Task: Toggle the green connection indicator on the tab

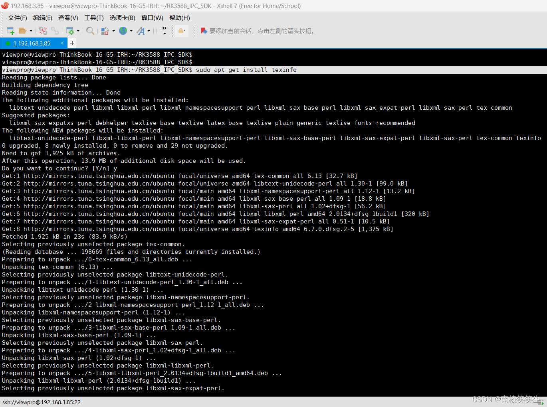Action: point(8,43)
